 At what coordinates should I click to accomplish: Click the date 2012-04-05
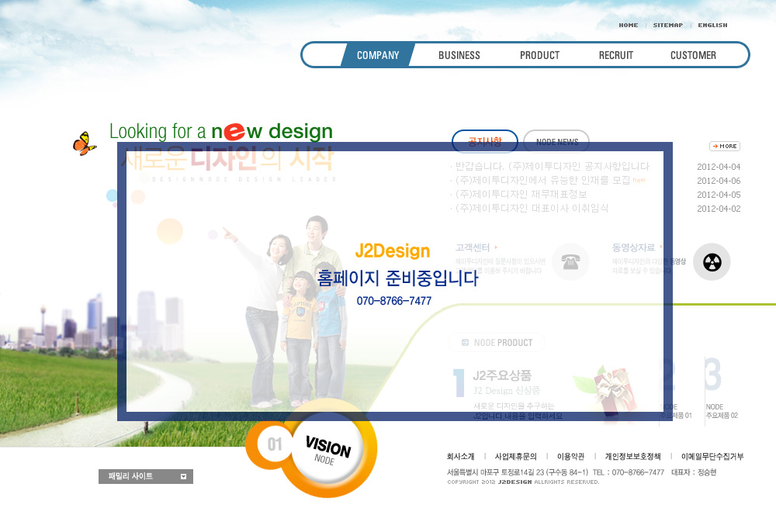719,195
